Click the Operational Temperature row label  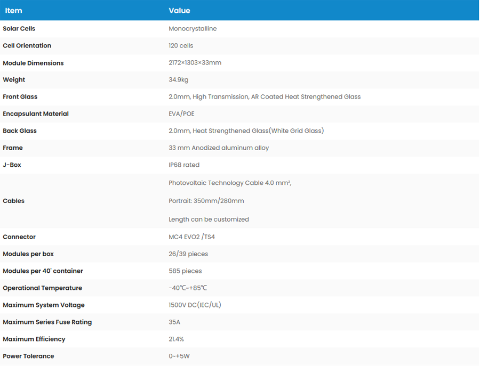pyautogui.click(x=43, y=288)
